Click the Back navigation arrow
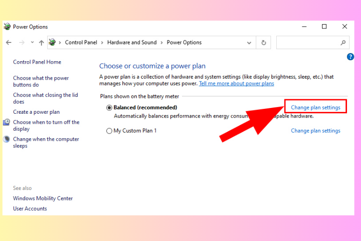This screenshot has width=361, height=241. tap(9, 42)
